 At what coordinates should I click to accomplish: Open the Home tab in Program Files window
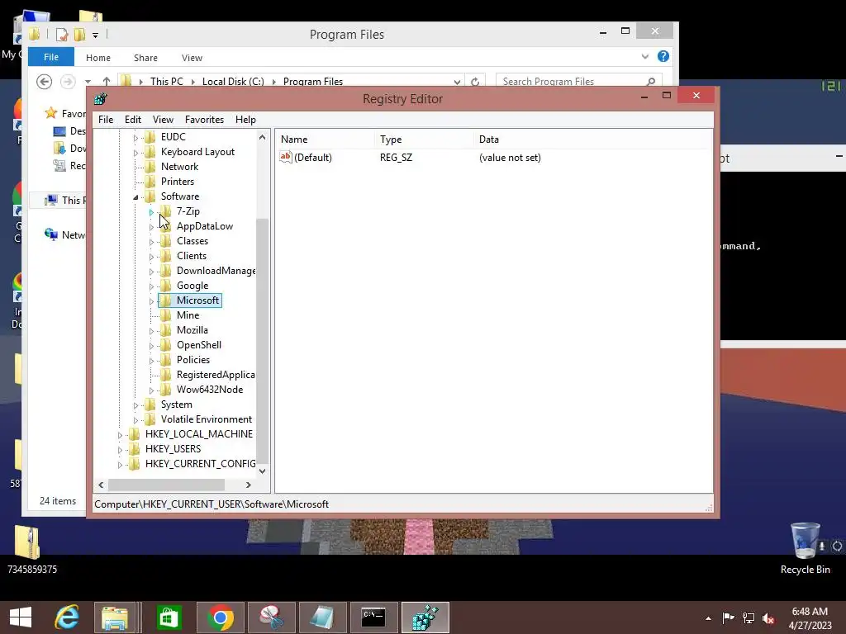[98, 58]
